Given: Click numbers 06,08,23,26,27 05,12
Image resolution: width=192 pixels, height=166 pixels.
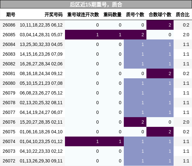Looking at the screenshot, I should 41,93.
